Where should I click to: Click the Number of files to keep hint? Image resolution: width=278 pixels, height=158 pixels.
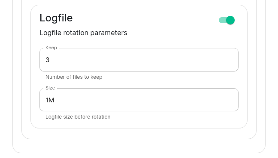(74, 77)
